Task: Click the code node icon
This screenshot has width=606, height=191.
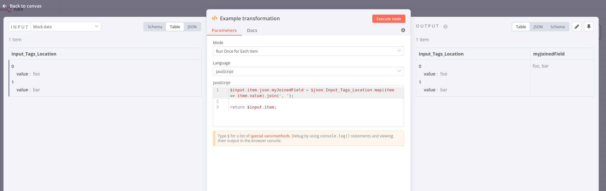Action: [x=215, y=18]
